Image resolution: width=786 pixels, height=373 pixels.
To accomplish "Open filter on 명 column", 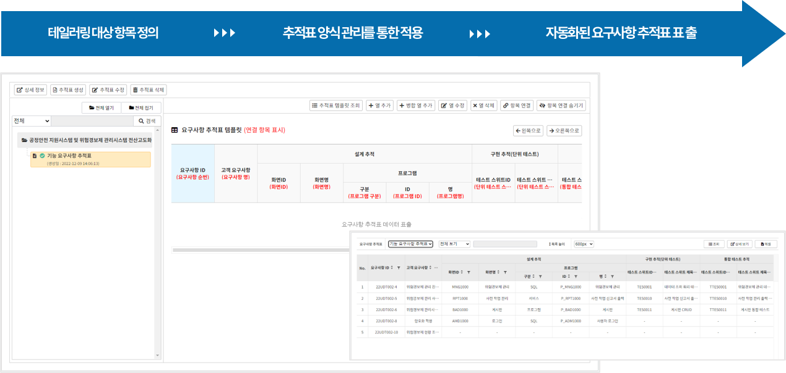I will coord(612,277).
